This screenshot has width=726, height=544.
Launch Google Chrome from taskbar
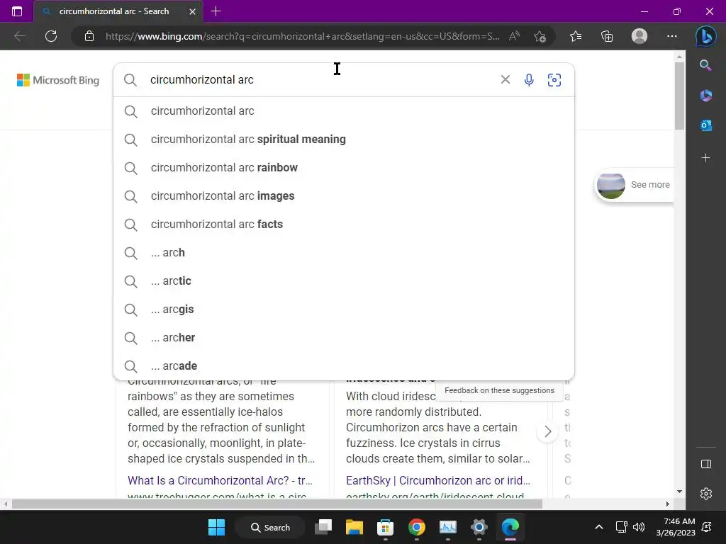(x=417, y=527)
